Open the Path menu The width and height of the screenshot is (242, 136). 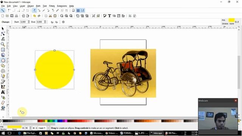[38, 6]
